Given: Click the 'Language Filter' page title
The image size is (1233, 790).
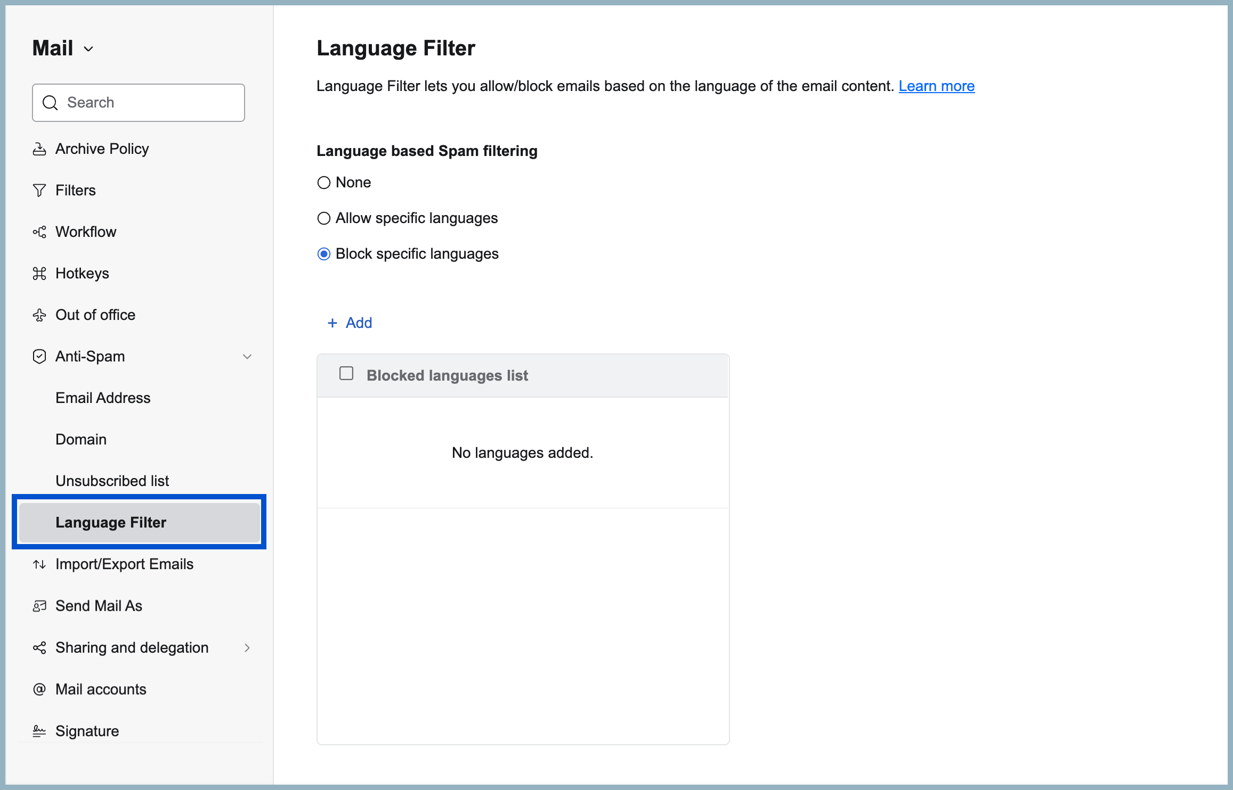Looking at the screenshot, I should [395, 48].
